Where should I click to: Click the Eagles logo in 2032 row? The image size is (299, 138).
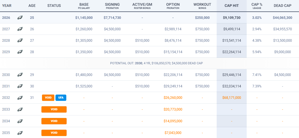click(20, 98)
